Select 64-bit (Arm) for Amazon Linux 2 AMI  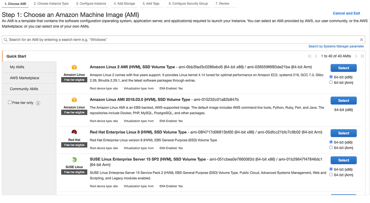331,82
